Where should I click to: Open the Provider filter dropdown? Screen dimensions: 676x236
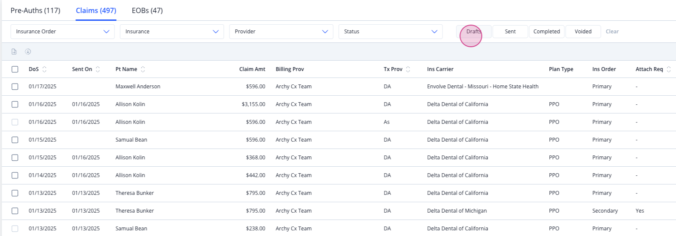(281, 32)
